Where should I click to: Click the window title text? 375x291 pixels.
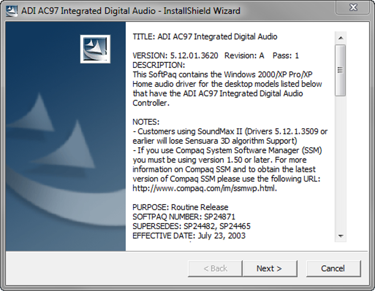[x=131, y=11]
